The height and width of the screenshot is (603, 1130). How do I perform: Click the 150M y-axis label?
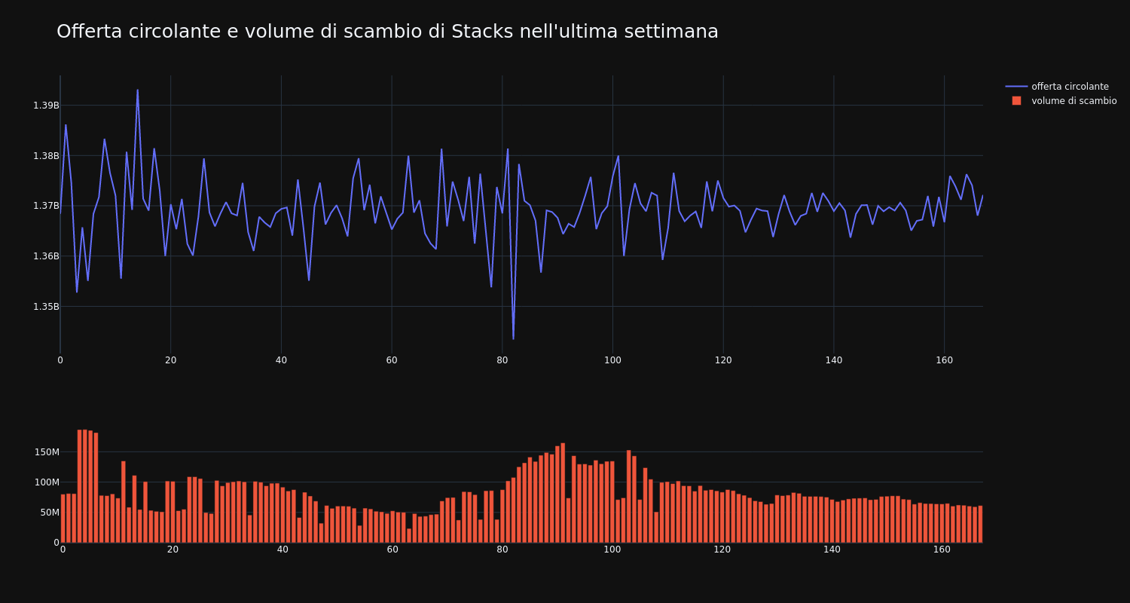[46, 452]
